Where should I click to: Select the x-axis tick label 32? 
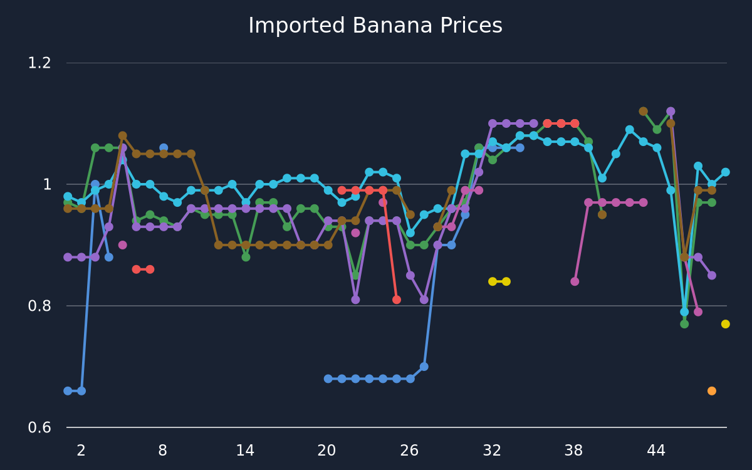[x=493, y=451]
